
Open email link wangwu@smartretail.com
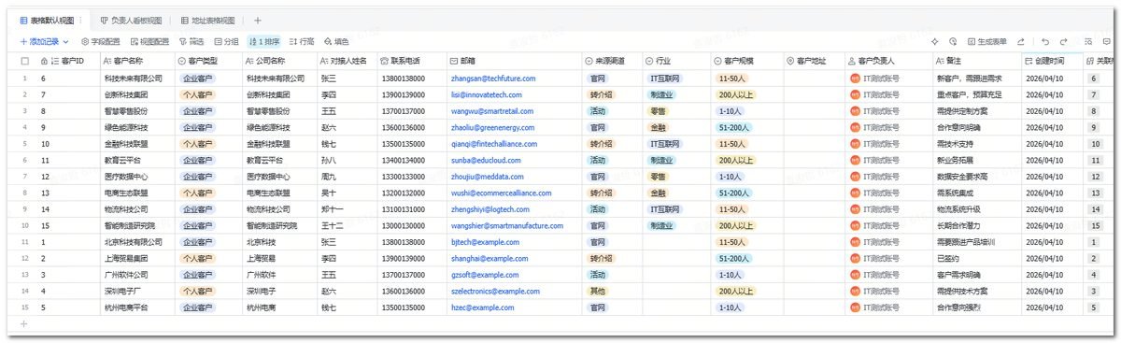(x=492, y=110)
